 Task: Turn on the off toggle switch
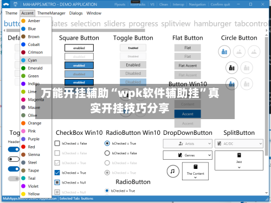click(14, 159)
